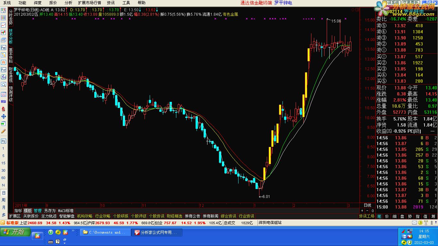Click the yellow plus quick launch icon

tap(58, 232)
